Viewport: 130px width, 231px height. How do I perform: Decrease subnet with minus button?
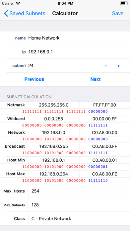pyautogui.click(x=106, y=66)
